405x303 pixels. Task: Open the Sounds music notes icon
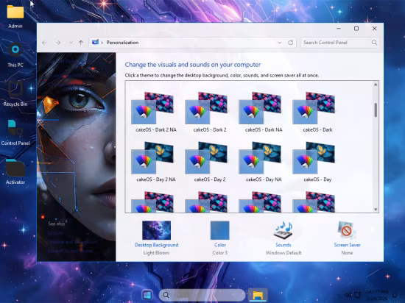tap(283, 230)
